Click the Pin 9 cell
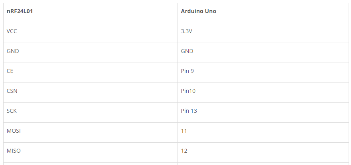351x165 pixels. coord(263,73)
